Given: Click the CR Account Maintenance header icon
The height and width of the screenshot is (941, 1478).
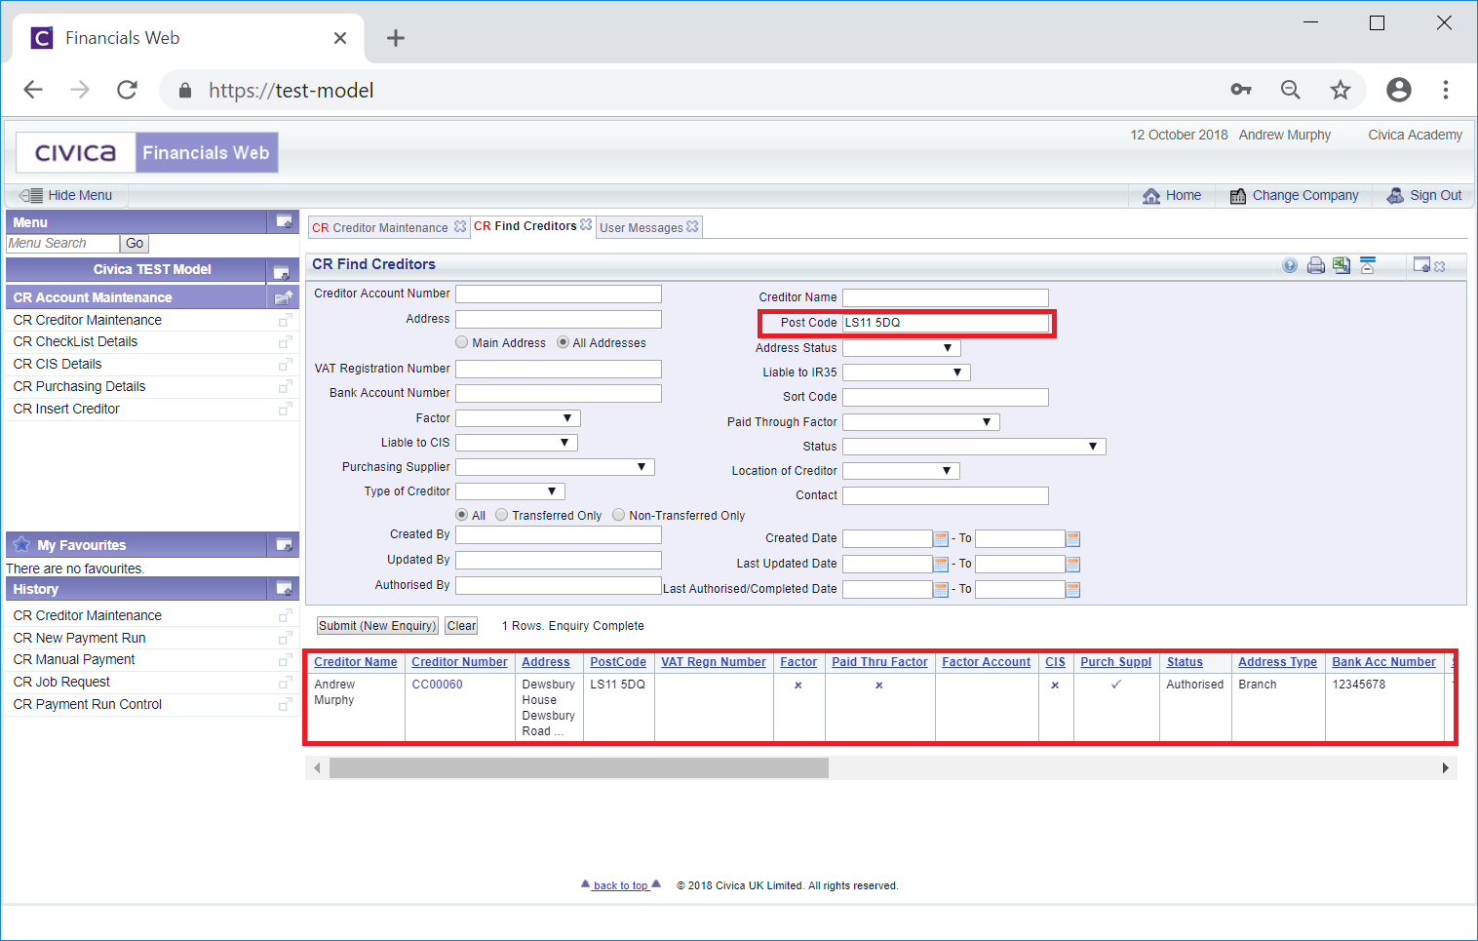Looking at the screenshot, I should point(284,297).
